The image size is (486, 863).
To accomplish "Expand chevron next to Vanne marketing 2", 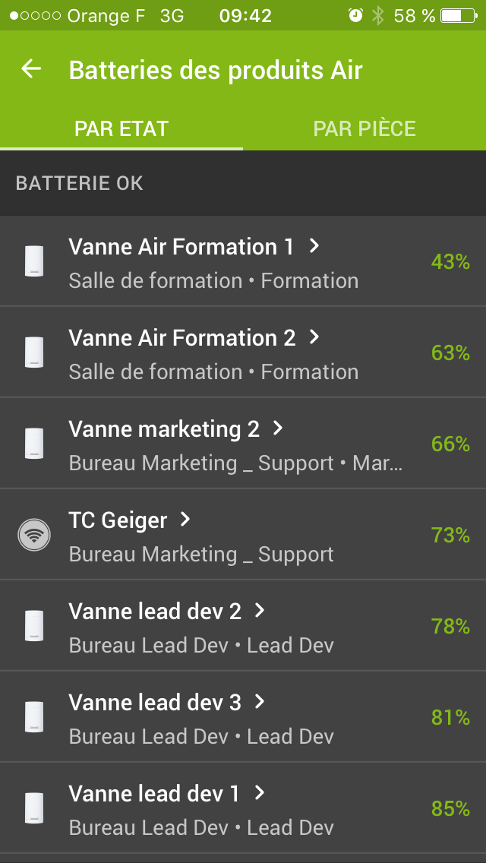I will [x=278, y=428].
